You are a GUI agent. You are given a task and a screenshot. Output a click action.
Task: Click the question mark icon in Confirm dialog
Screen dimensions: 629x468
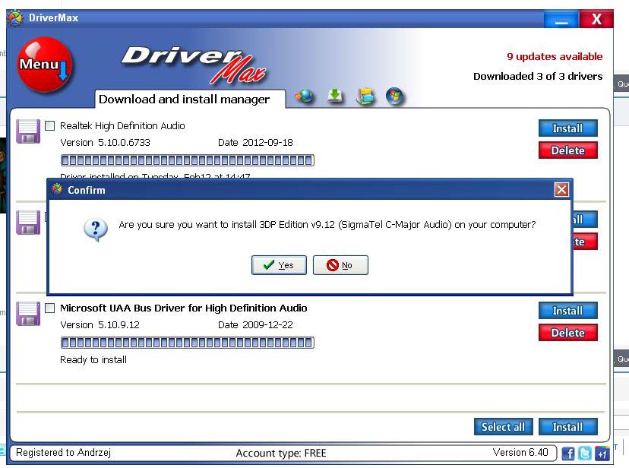click(x=96, y=229)
